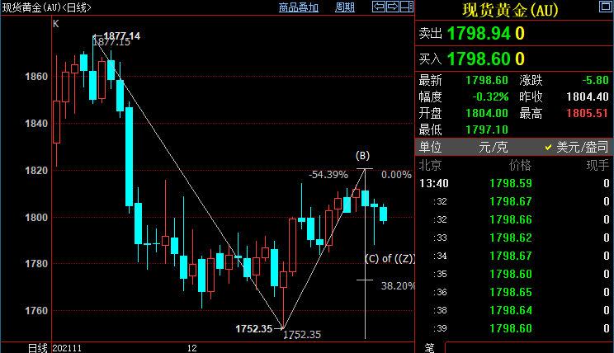This screenshot has width=614, height=353.
Task: Click the 38.20% Fibonacci retracement level
Action: [397, 285]
